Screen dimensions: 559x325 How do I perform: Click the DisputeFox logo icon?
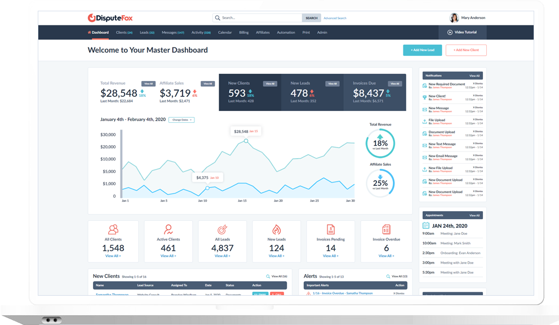coord(92,18)
